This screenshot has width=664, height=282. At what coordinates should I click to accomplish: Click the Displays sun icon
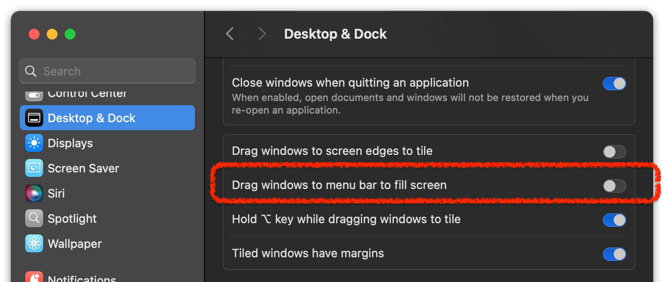point(34,143)
